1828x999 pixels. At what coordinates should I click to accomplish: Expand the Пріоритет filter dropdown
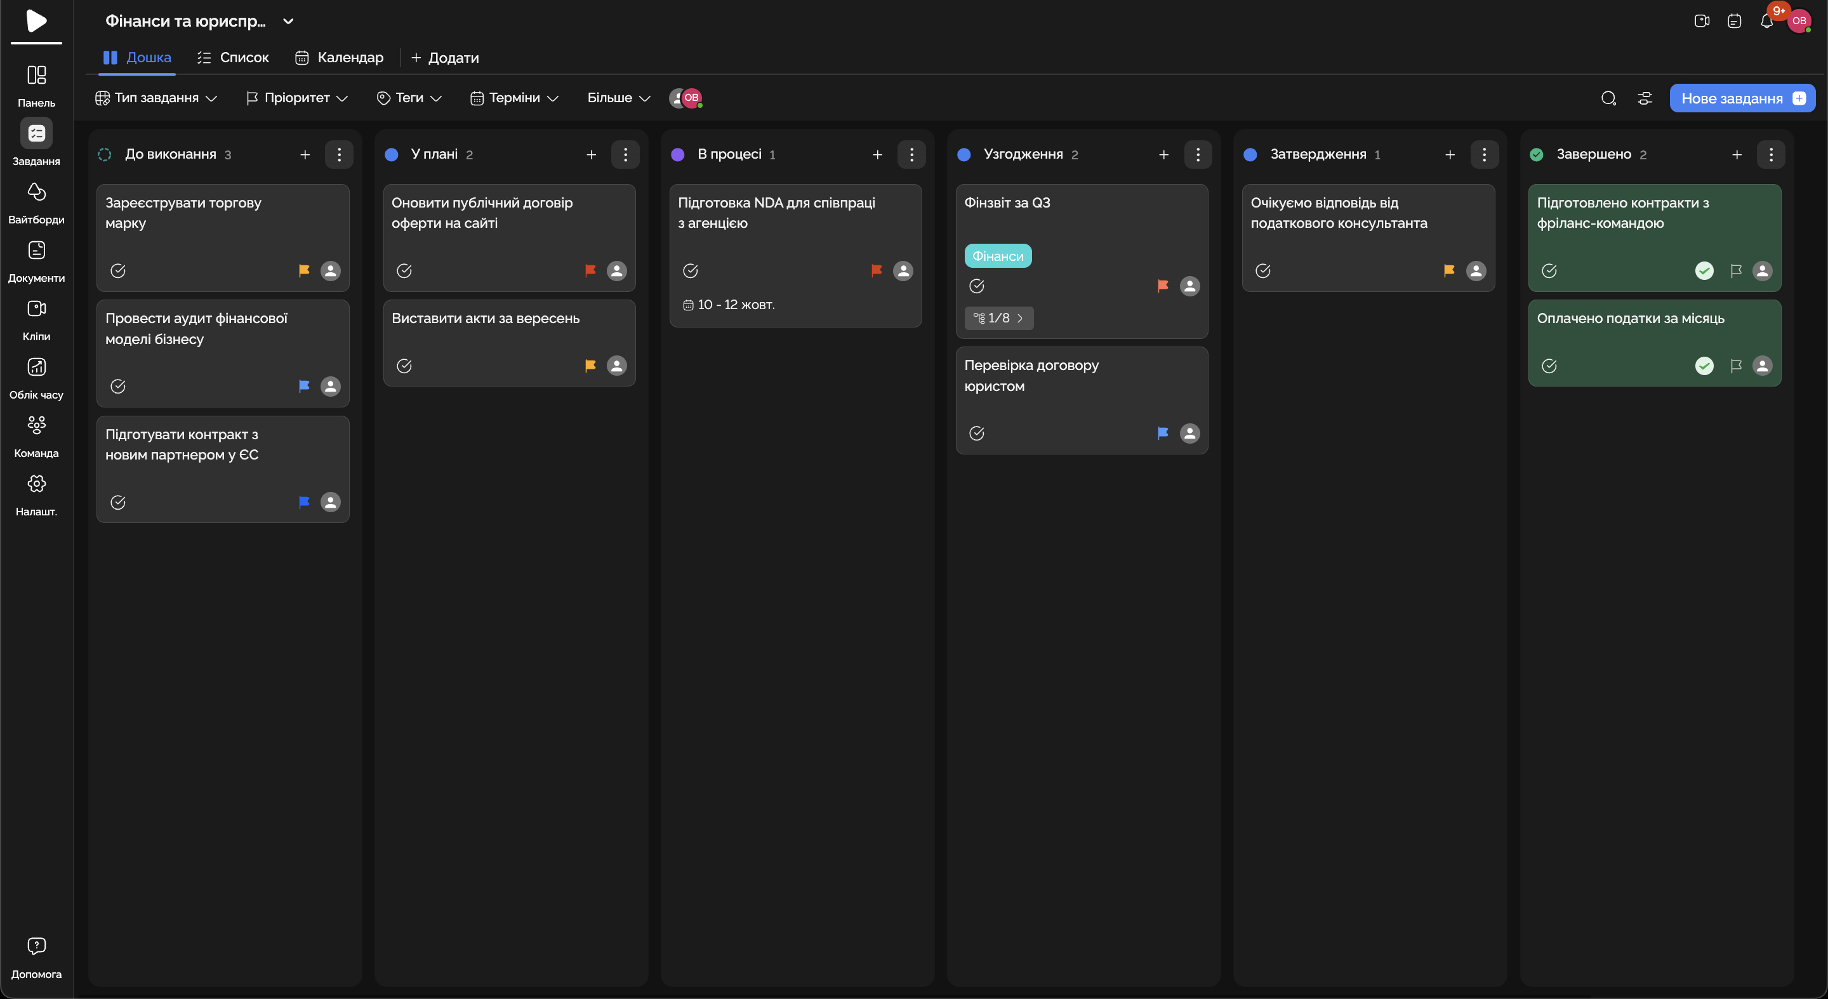296,98
